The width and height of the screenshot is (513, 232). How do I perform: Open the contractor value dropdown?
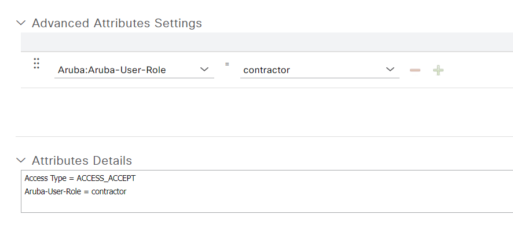[x=320, y=70]
